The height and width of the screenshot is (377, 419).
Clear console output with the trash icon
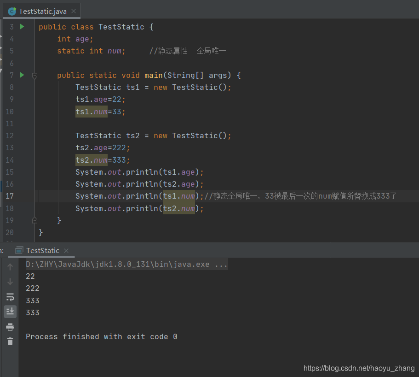pos(10,341)
